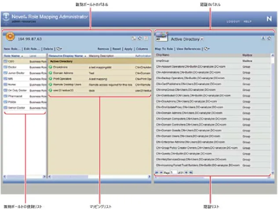Click the role icon beside Junior Doctor
Image resolution: width=278 pixels, height=210 pixels.
(x=5, y=73)
